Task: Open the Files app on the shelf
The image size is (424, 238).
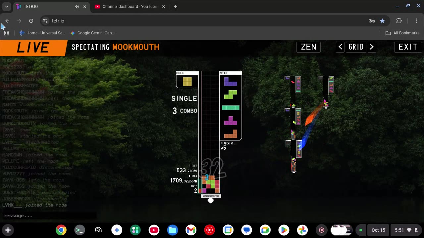Action: coord(172,230)
